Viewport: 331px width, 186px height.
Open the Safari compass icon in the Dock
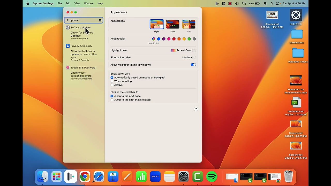pyautogui.click(x=99, y=177)
